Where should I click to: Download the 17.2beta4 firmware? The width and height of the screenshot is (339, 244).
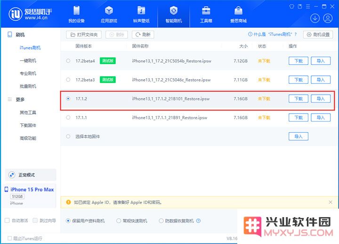point(299,61)
